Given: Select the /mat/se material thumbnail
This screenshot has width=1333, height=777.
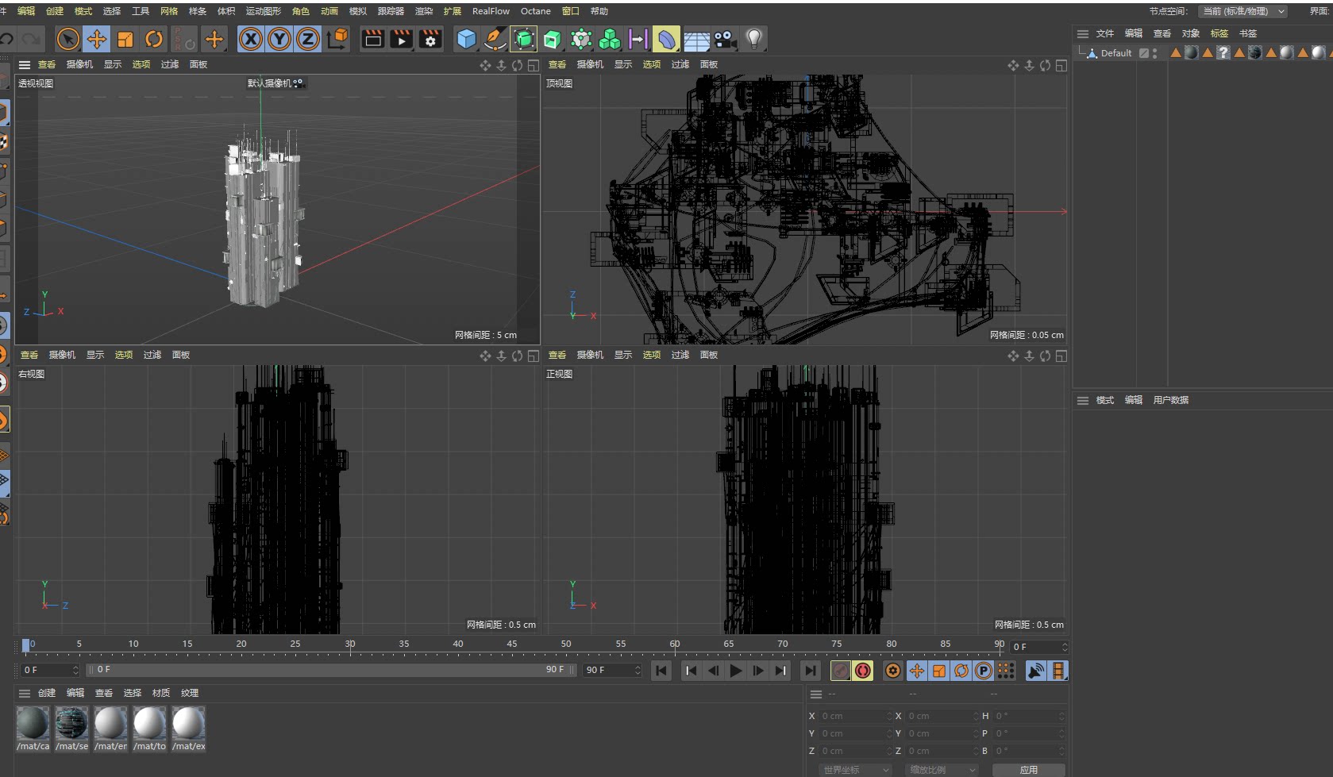Looking at the screenshot, I should tap(71, 724).
